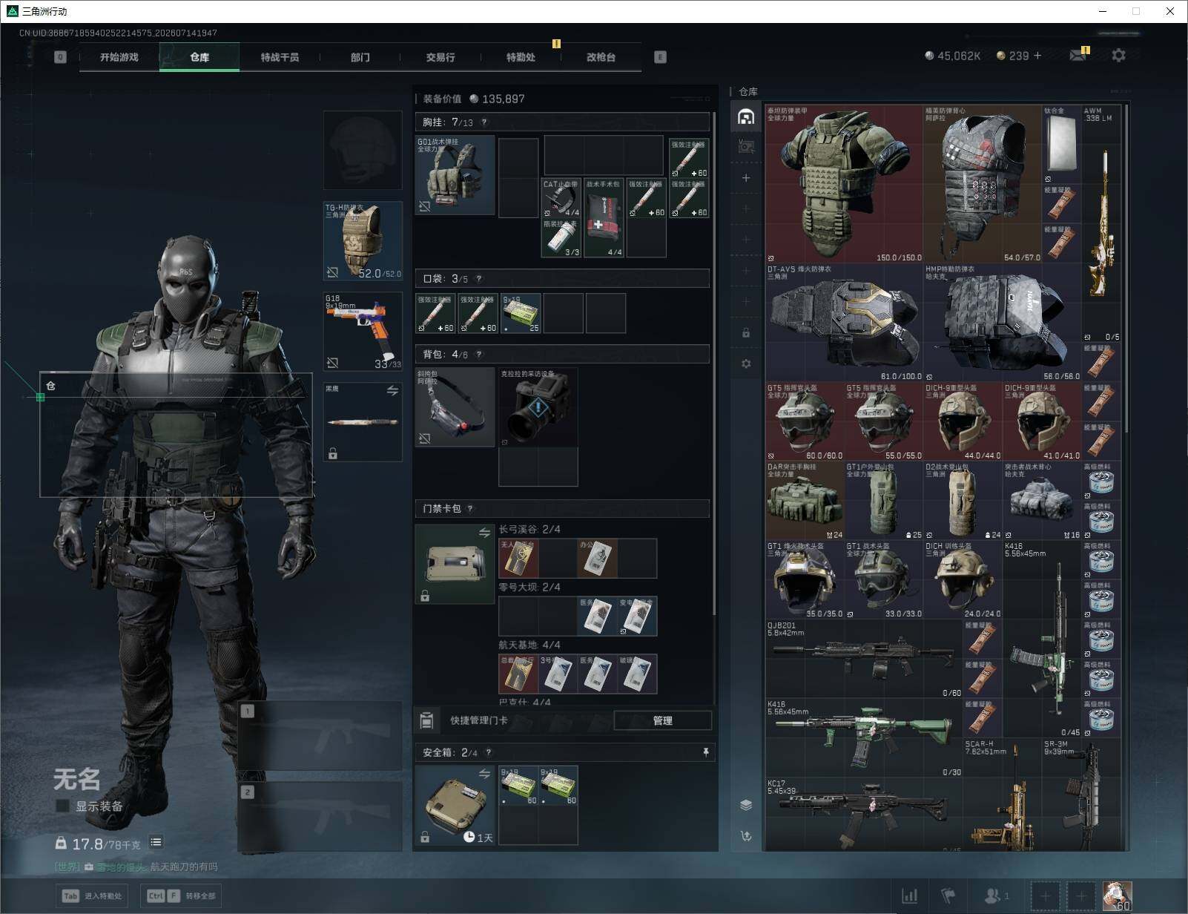Click the 管理 button for keycards
The height and width of the screenshot is (914, 1188).
click(x=663, y=720)
